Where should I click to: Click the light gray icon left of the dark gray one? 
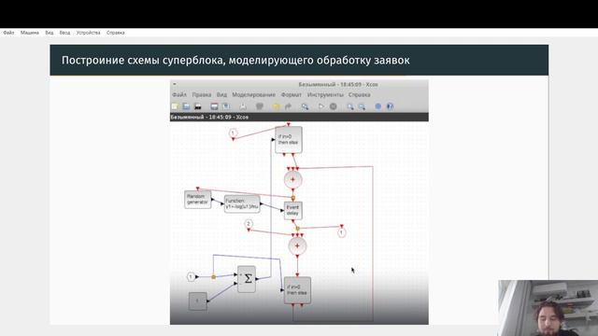coord(243,106)
